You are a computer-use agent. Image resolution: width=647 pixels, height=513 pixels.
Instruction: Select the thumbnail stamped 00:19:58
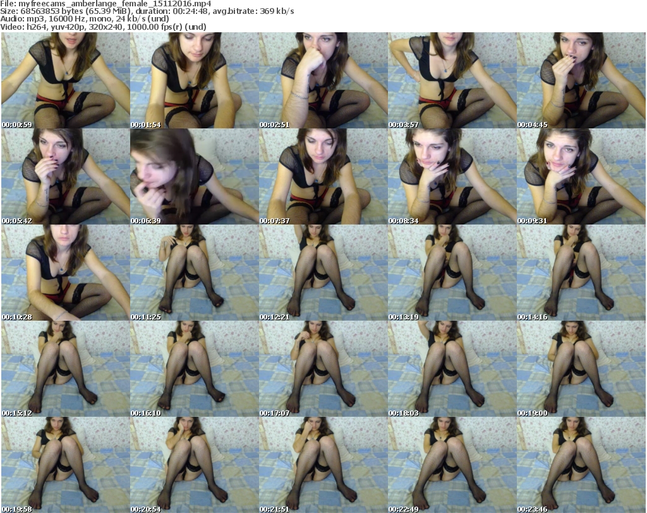click(66, 465)
